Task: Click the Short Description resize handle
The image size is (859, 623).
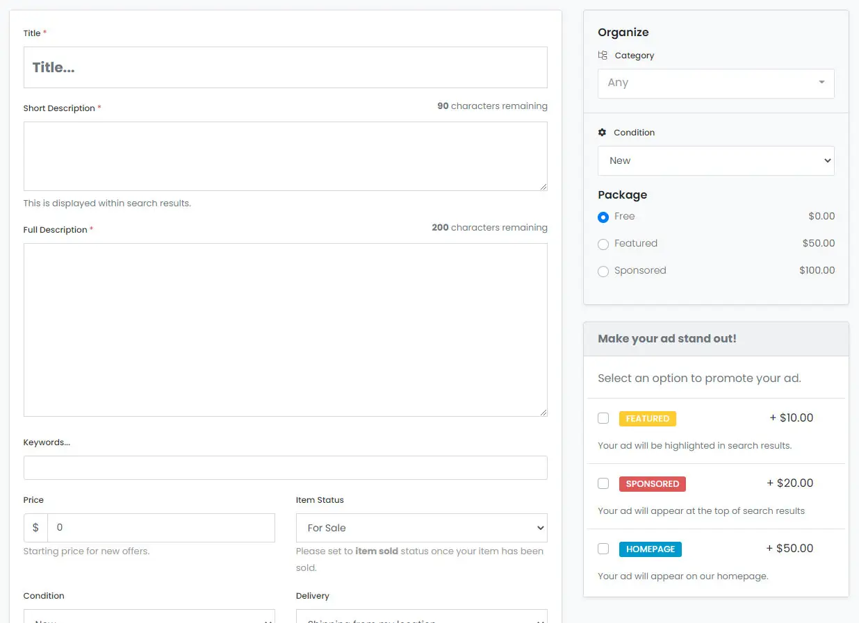Action: tap(543, 186)
